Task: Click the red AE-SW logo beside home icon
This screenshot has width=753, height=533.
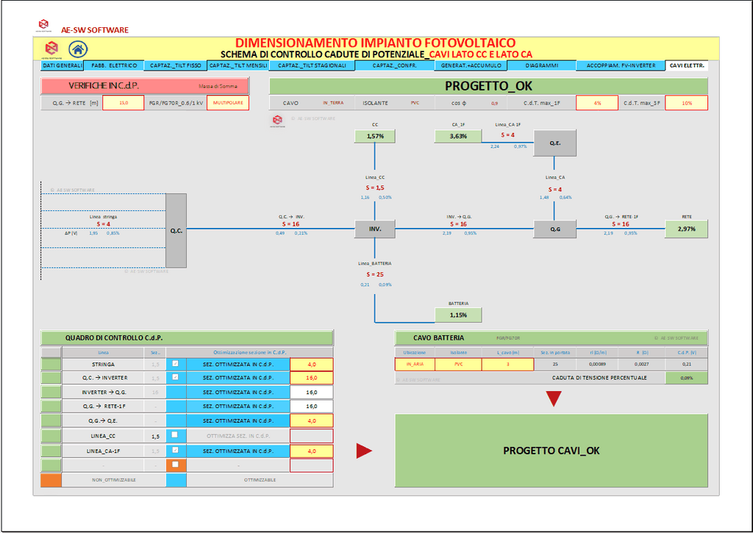Action: (51, 49)
